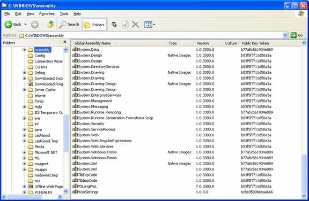309x201 pixels.
Task: Click the Back arrow icon
Action: click(x=9, y=25)
